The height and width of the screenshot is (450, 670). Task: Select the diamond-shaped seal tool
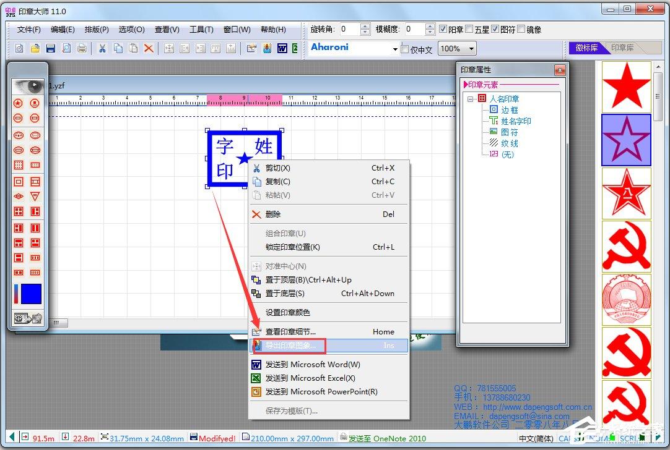[19, 196]
